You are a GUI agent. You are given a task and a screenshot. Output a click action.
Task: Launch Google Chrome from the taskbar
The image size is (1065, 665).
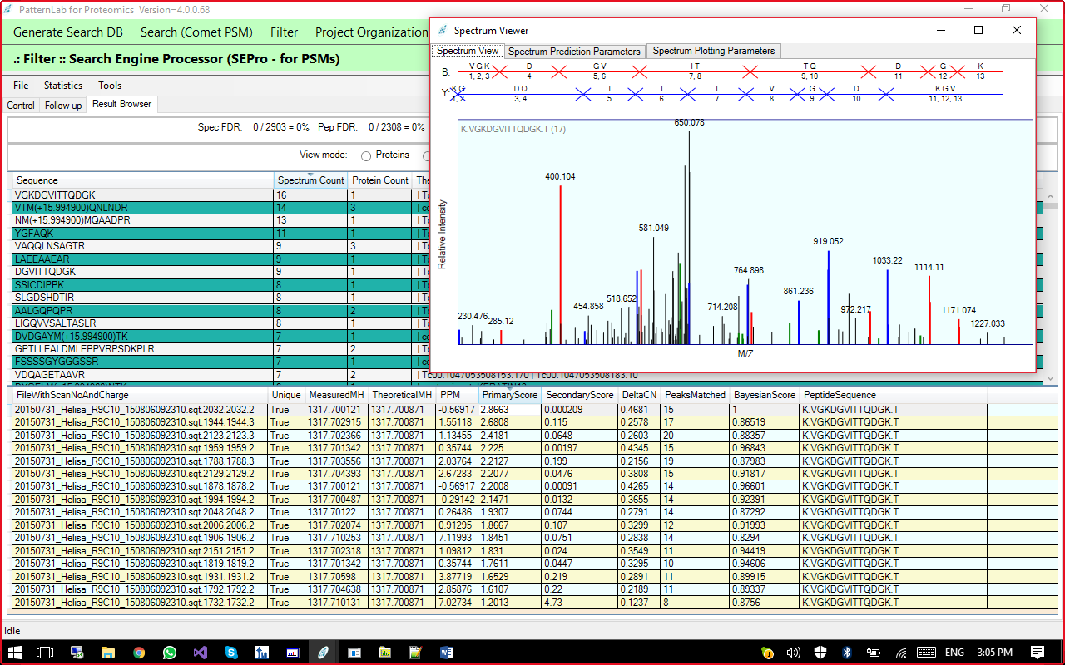[138, 653]
